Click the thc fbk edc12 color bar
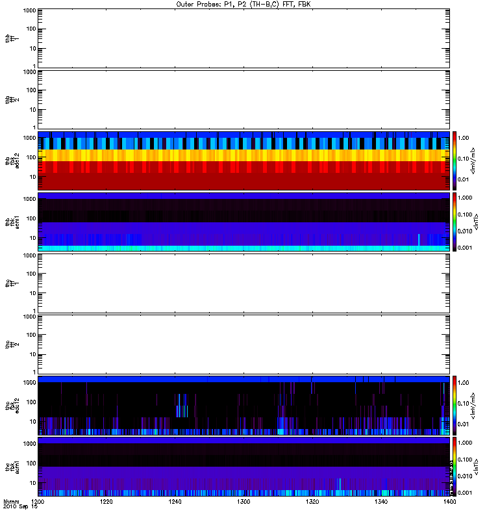Viewport: 487px width, 520px height. pos(455,406)
